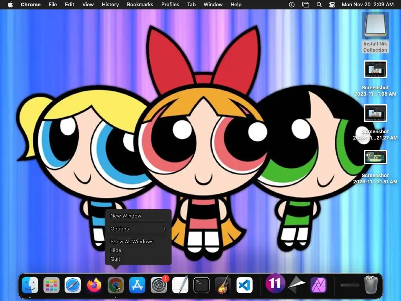Launch Safari from the Dock

point(72,285)
